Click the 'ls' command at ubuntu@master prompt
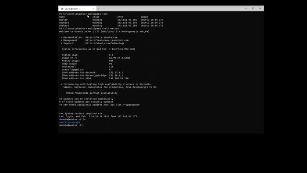 click(x=84, y=120)
